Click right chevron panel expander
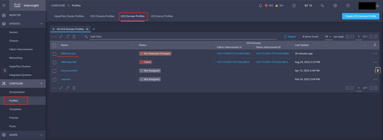The width and height of the screenshot is (383, 140). click(x=378, y=71)
